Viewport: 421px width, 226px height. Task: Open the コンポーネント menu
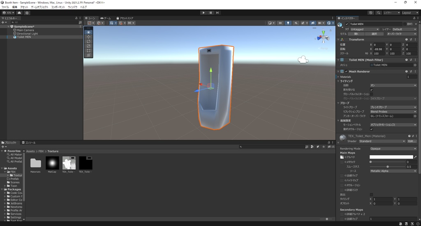(58, 7)
